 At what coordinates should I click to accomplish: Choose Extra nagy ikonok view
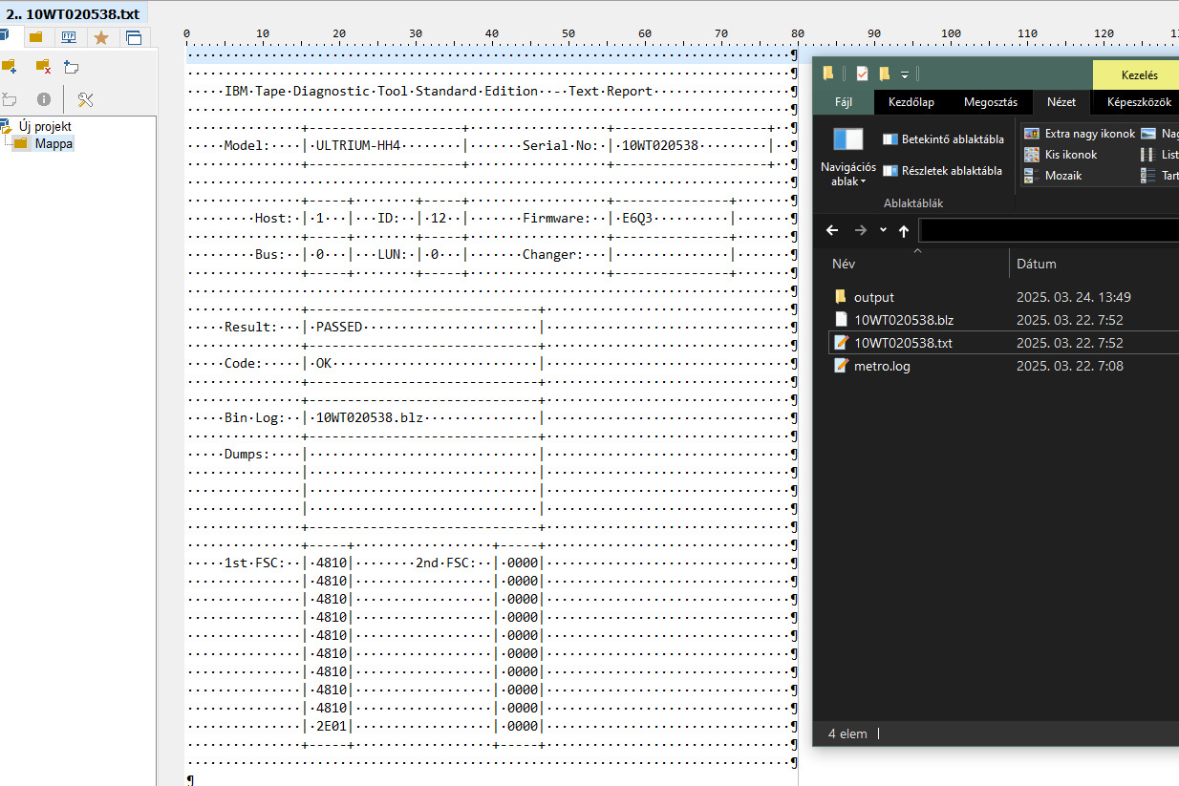point(1080,134)
